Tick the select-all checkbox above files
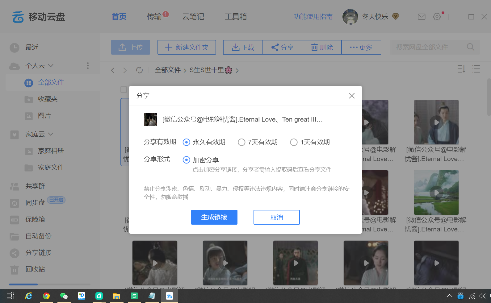Screen dimensions: 491x303 [124, 89]
